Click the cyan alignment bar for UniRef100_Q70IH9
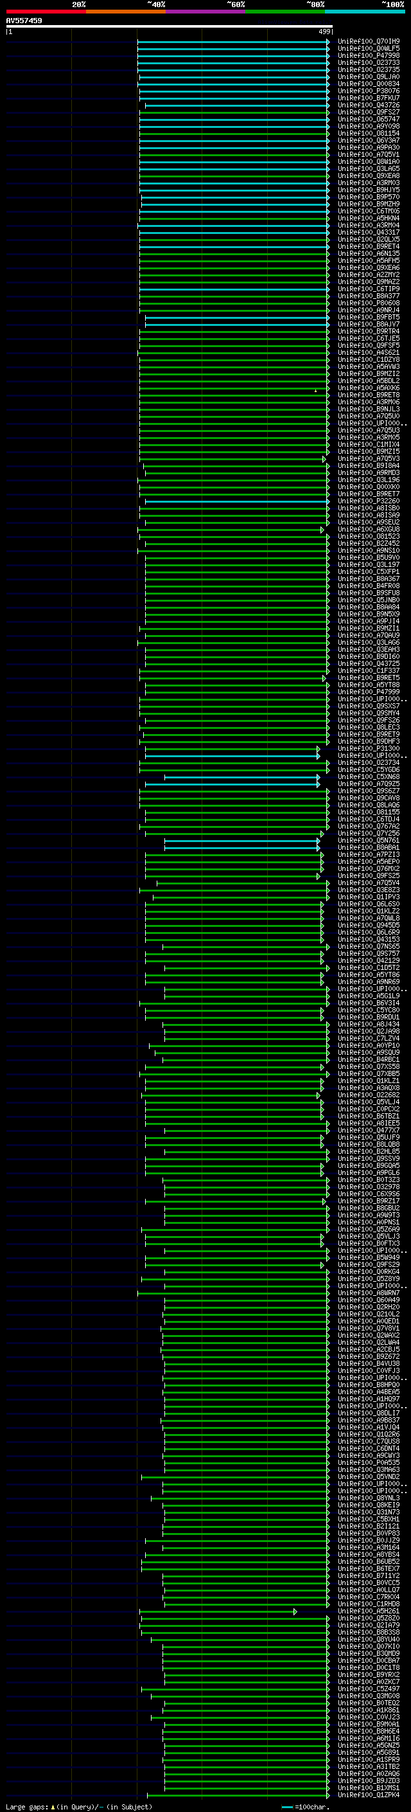411x1812 pixels. [233, 42]
